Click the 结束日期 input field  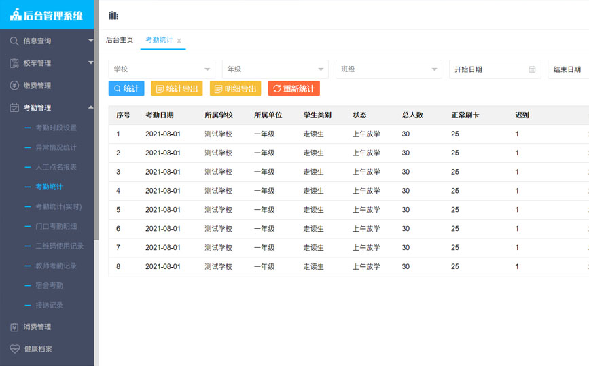568,69
